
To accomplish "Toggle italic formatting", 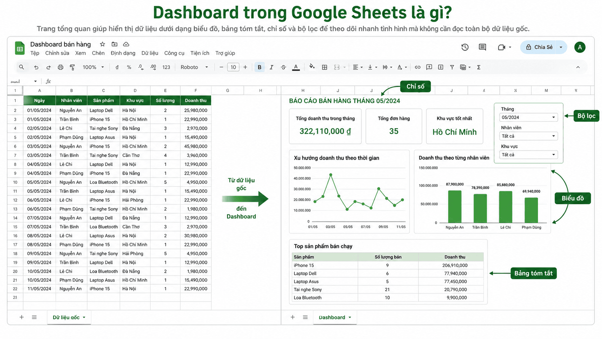I will click(271, 67).
